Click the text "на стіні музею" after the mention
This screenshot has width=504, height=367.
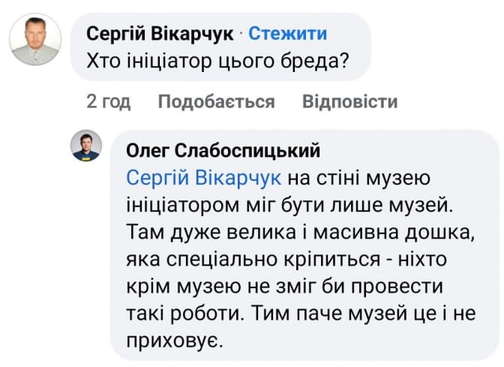[358, 178]
